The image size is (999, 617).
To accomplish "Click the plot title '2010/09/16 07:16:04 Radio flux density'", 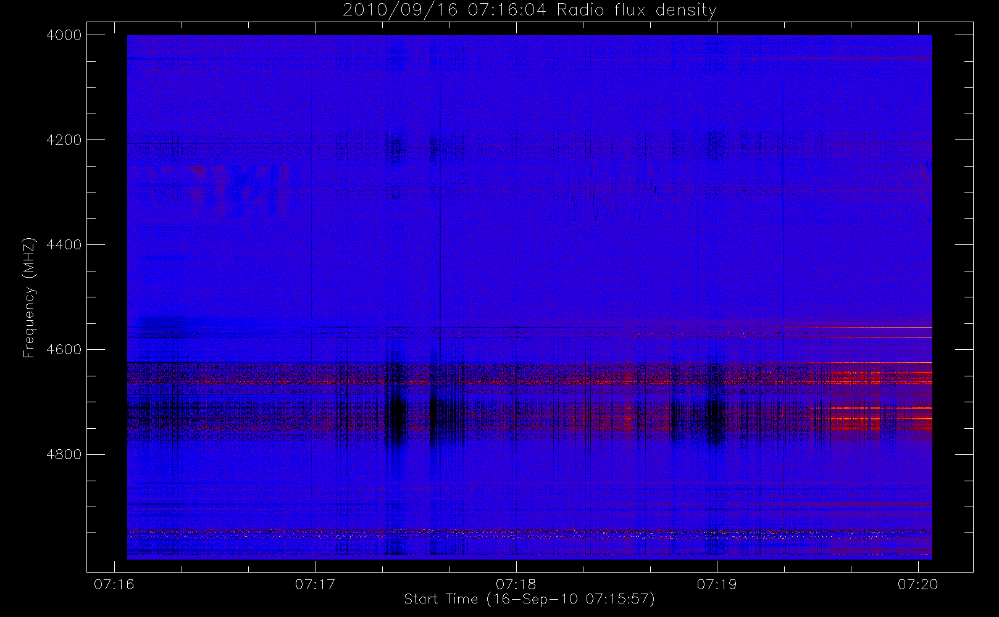I will (530, 10).
